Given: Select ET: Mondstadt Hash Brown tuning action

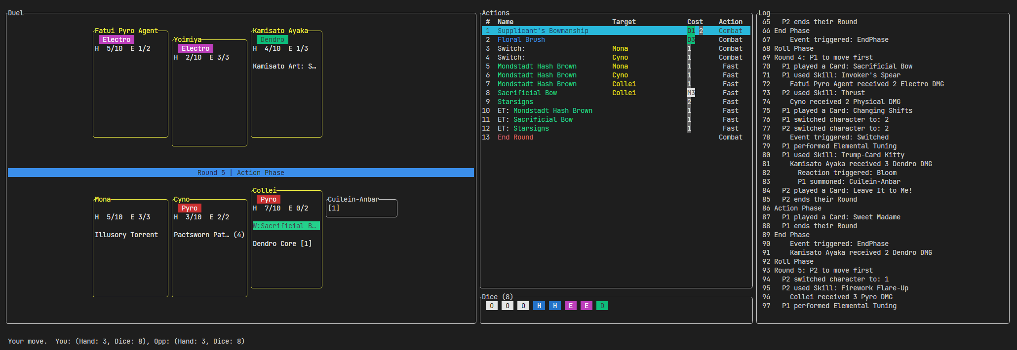Looking at the screenshot, I should tap(616, 110).
